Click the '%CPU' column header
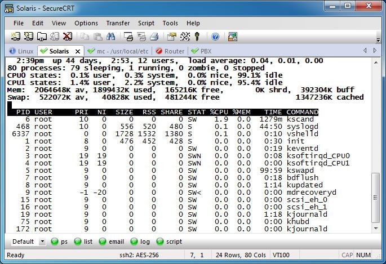The width and height of the screenshot is (386, 264). click(219, 112)
